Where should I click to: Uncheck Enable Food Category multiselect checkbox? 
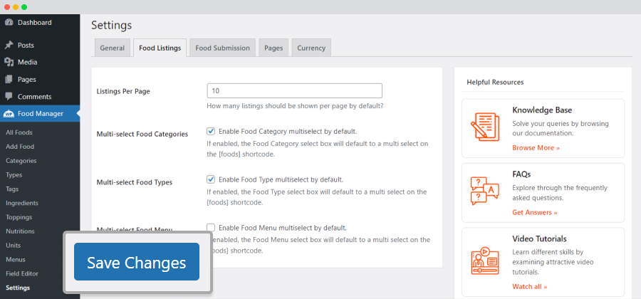click(x=211, y=132)
